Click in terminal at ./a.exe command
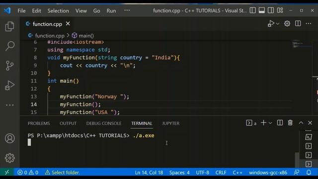 point(144,136)
